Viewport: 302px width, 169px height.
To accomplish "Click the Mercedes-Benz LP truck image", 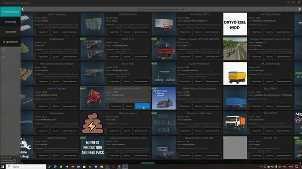I will point(164,147).
